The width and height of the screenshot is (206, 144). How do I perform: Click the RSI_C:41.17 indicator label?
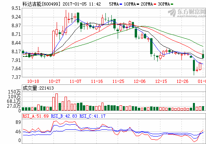click(x=92, y=116)
